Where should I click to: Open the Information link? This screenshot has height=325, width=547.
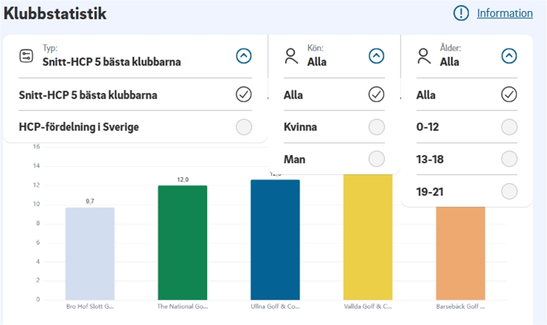pyautogui.click(x=504, y=13)
